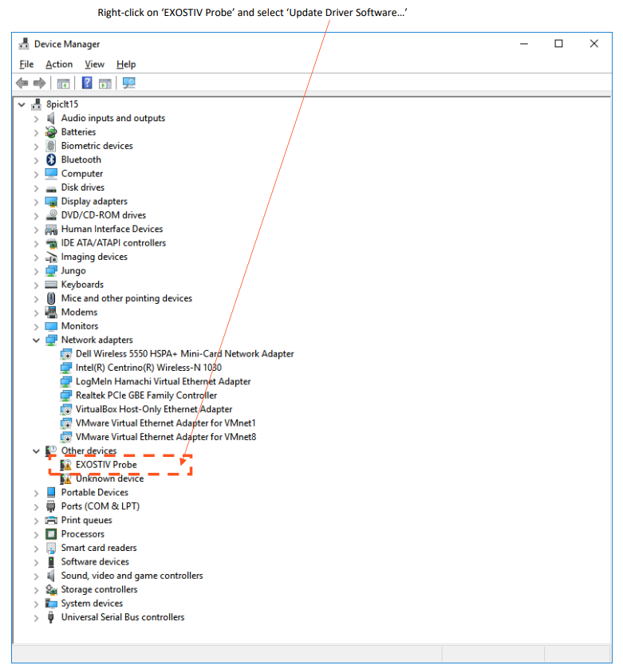This screenshot has width=623, height=669.
Task: Select Intel Centrino Wireless-N 1030 adapter
Action: [x=148, y=368]
